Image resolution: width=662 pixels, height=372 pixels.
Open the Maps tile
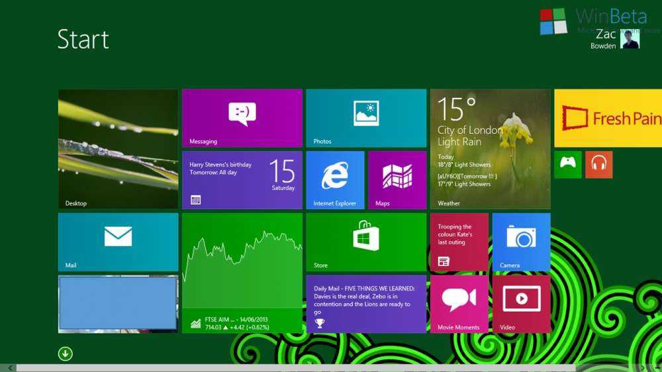(397, 180)
